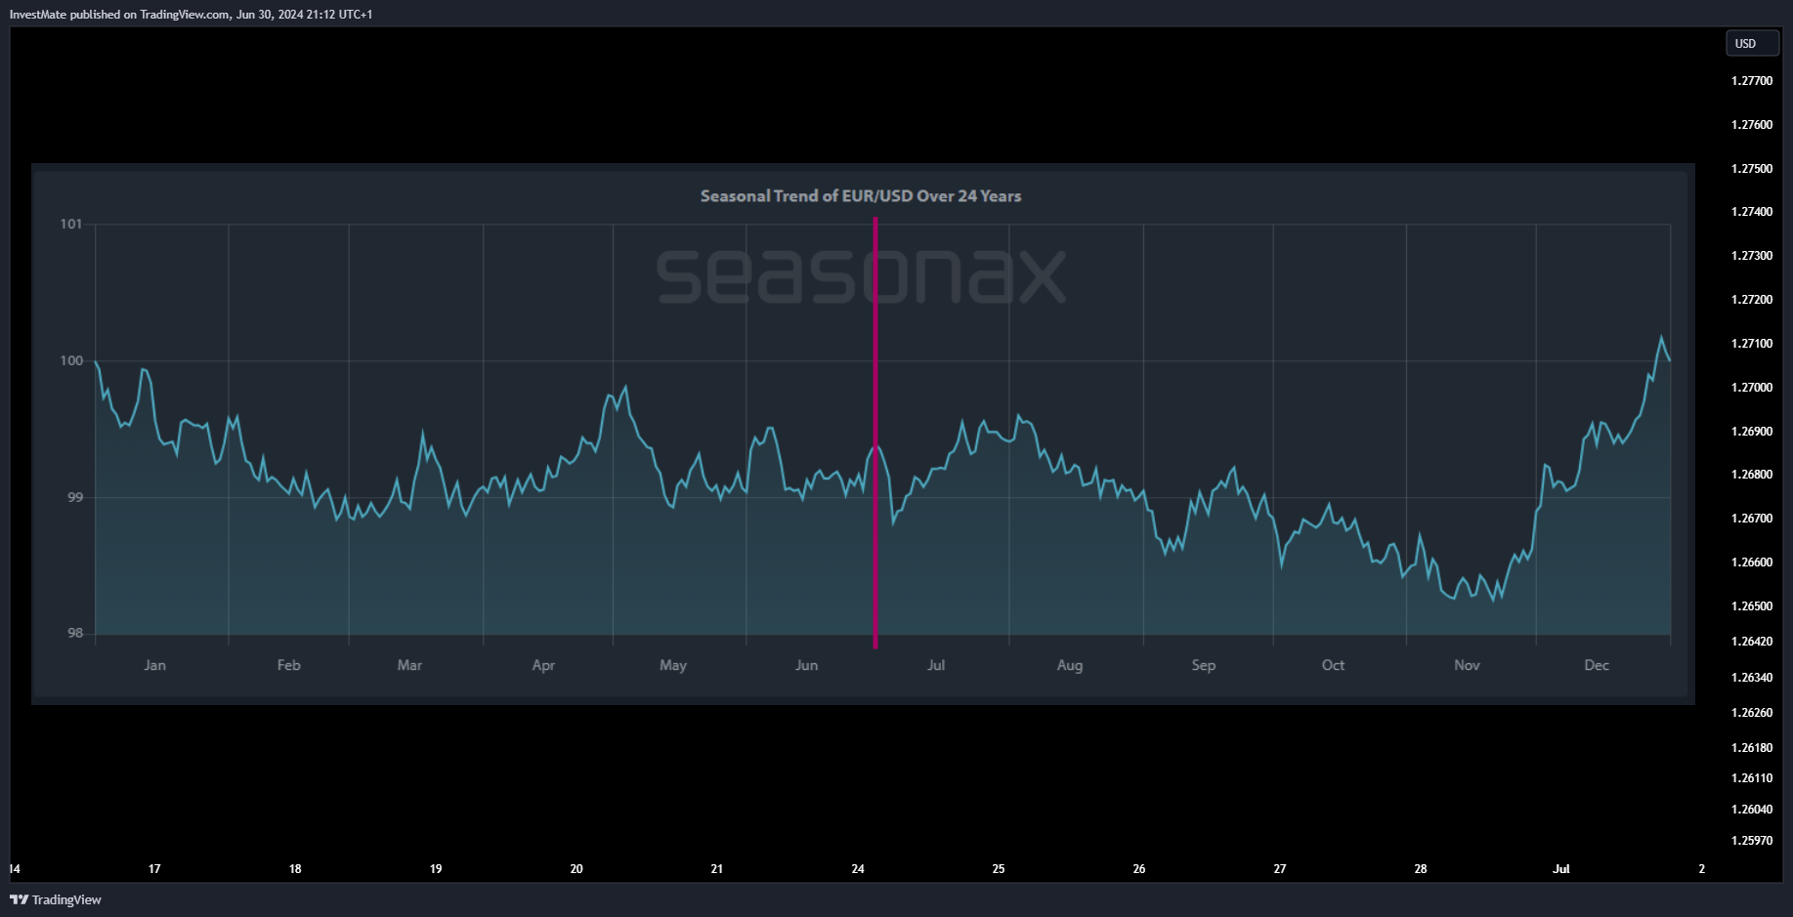Click the Mar month label
Screen dimensions: 1793x917
(409, 665)
